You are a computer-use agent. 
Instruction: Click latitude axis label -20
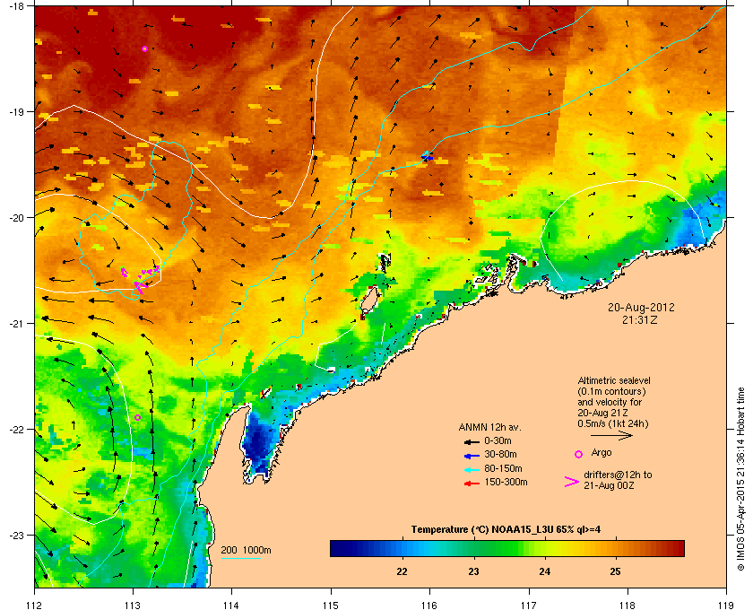pos(17,217)
